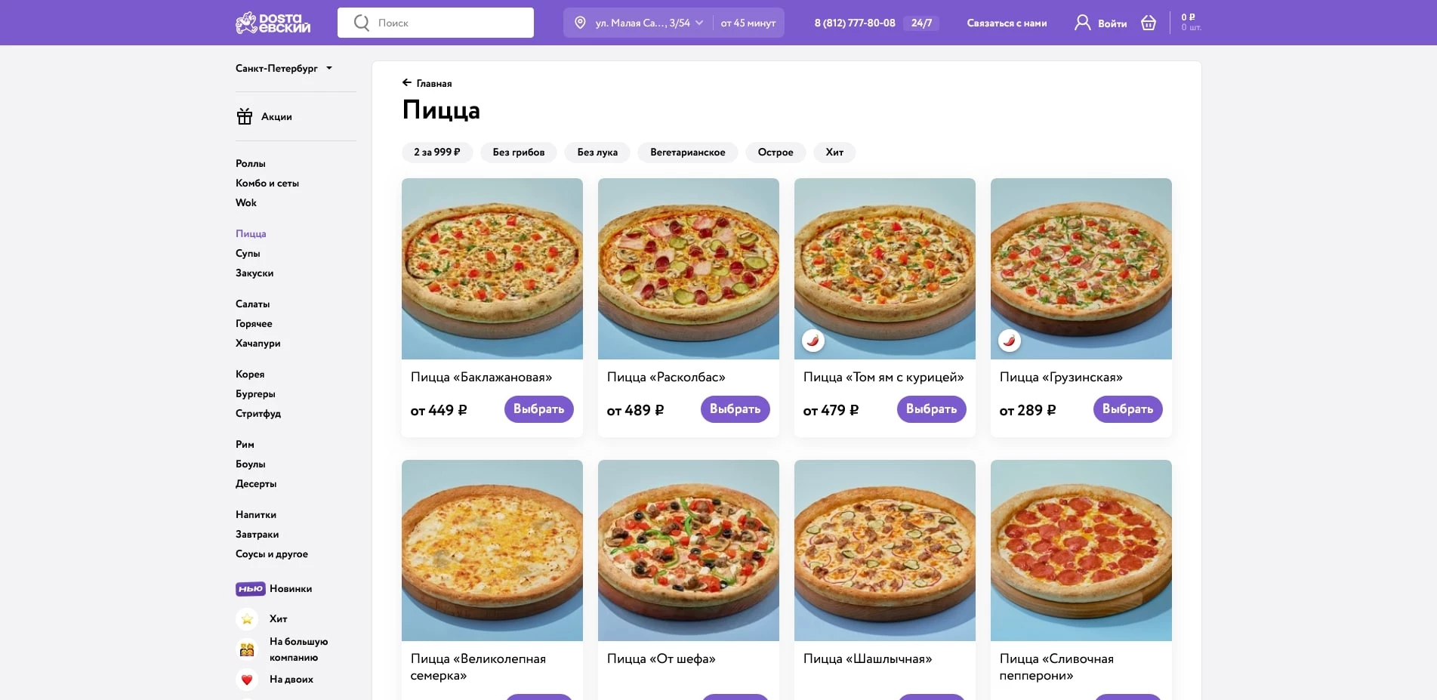Toggle the Острое filter chip
Screen dimensions: 1437x700
coord(775,152)
